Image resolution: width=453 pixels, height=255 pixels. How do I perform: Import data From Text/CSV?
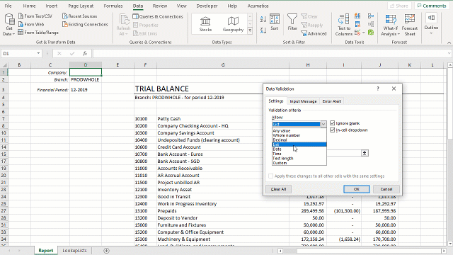click(35, 16)
